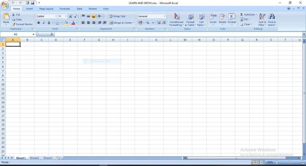Open Find & Select binoculars icon
Image resolution: width=306 pixels, height=166 pixels.
[x=272, y=17]
